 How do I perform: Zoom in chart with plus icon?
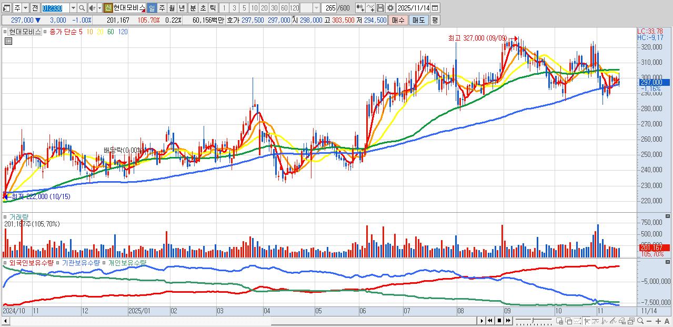[x=658, y=321]
